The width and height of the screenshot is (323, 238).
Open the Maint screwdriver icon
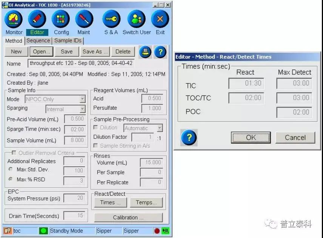pyautogui.click(x=84, y=19)
